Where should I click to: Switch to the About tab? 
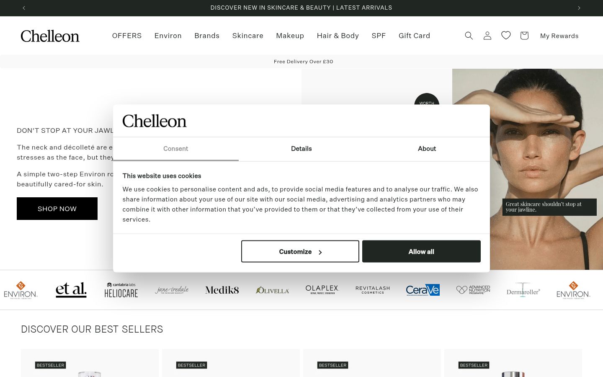427,149
